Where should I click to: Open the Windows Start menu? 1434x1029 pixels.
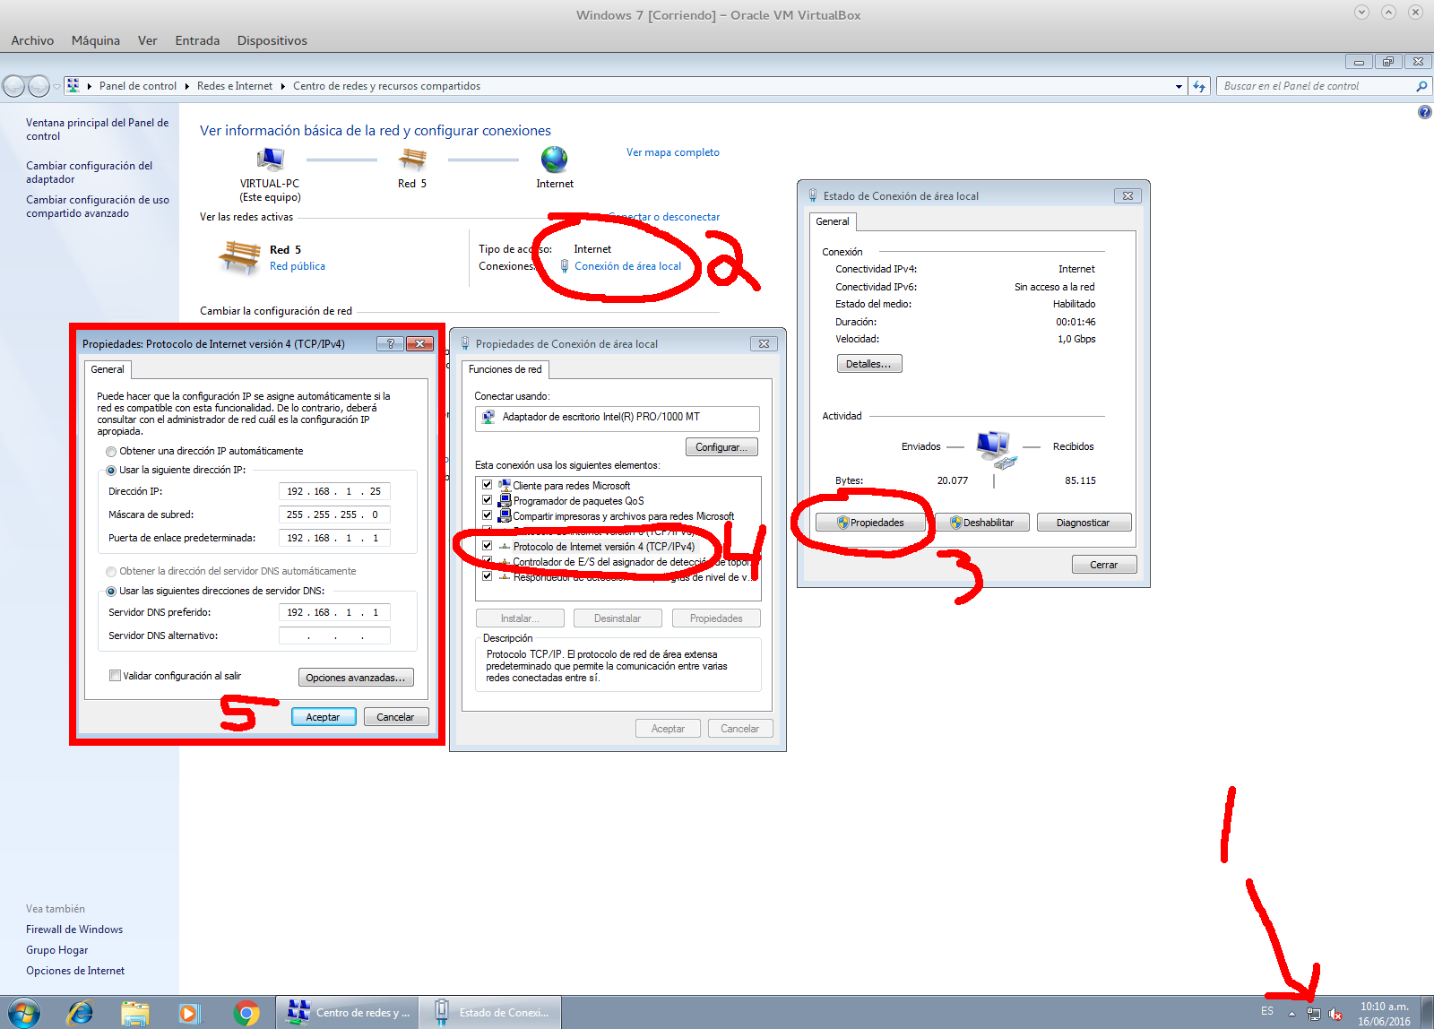click(24, 1013)
